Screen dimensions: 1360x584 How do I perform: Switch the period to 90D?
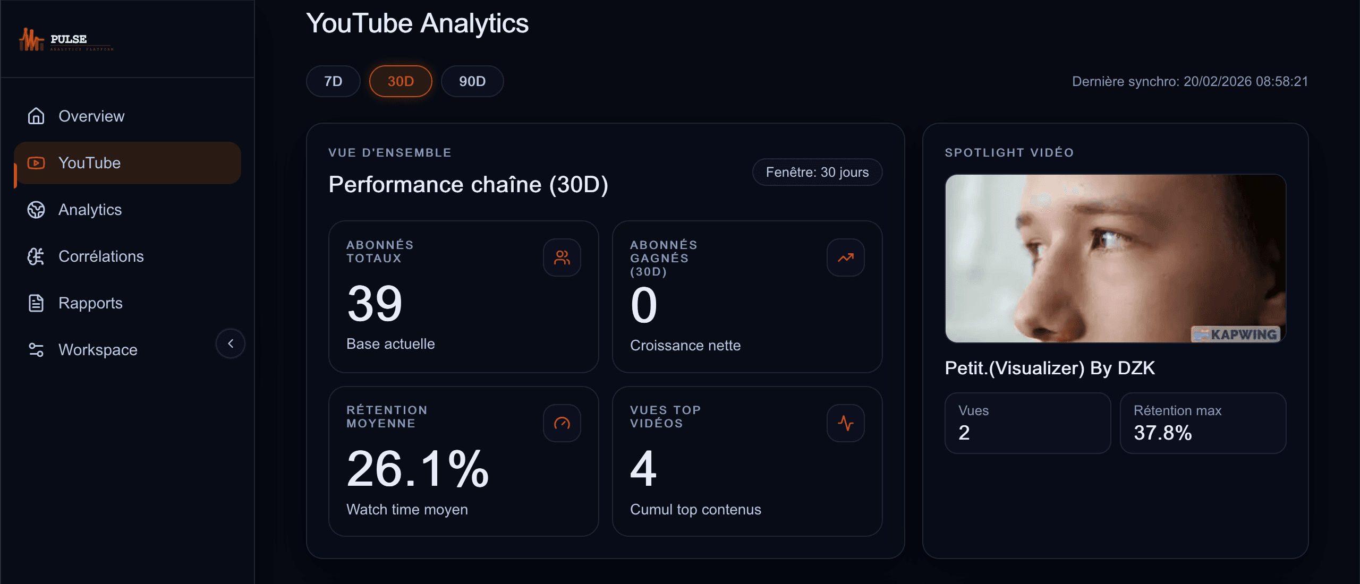(472, 81)
